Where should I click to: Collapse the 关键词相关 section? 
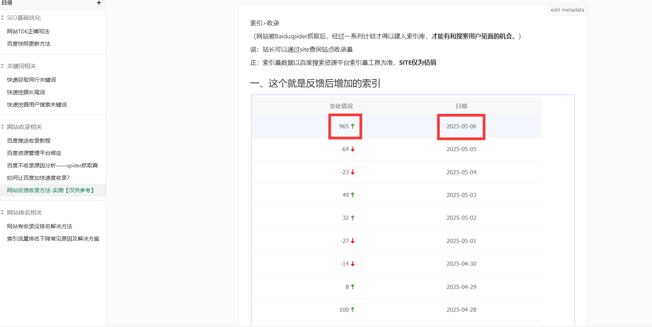pyautogui.click(x=2, y=66)
